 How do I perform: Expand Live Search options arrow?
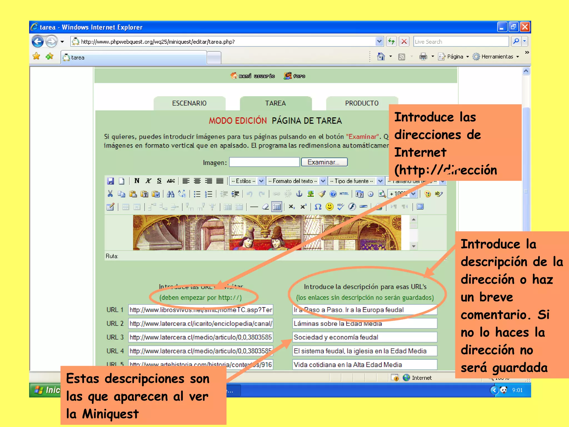pos(525,41)
